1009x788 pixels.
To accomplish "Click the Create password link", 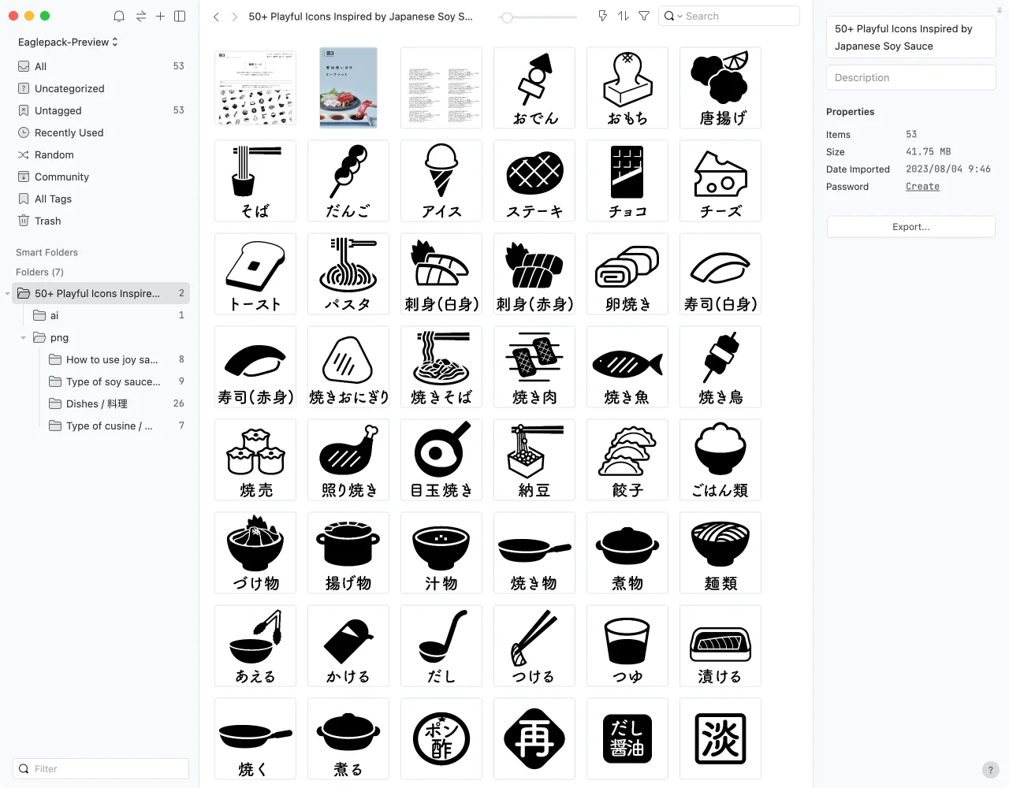I will (x=922, y=187).
